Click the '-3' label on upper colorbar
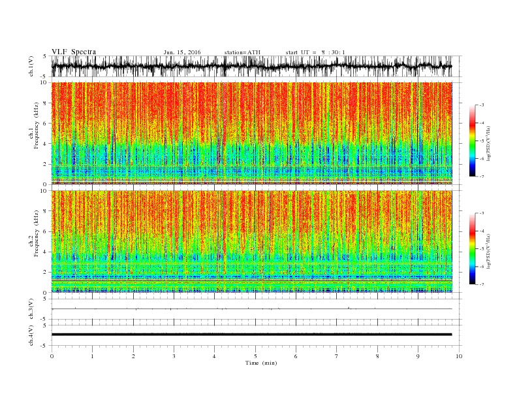Image resolution: width=517 pixels, height=400 pixels. click(482, 105)
